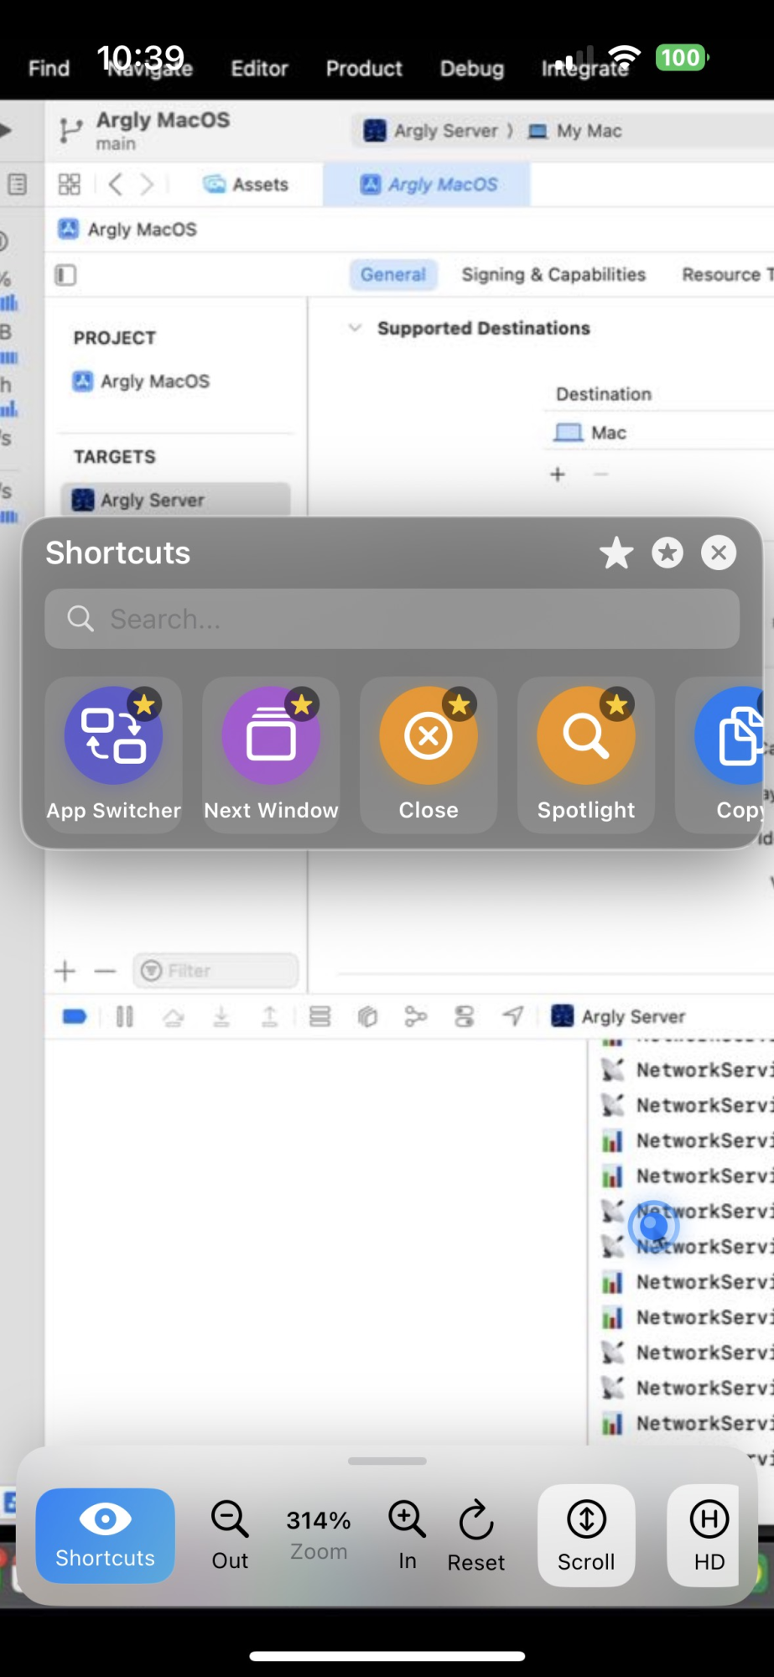Dismiss the Shortcuts panel
774x1677 pixels.
[x=719, y=553]
